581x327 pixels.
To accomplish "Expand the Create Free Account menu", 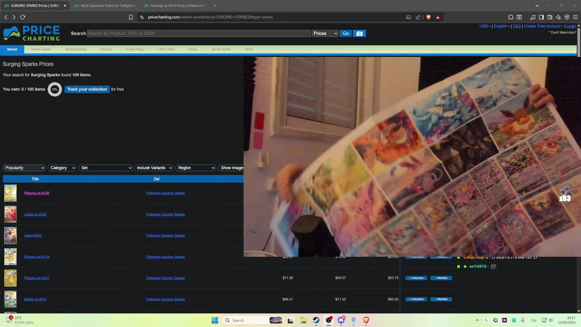I will pos(544,26).
